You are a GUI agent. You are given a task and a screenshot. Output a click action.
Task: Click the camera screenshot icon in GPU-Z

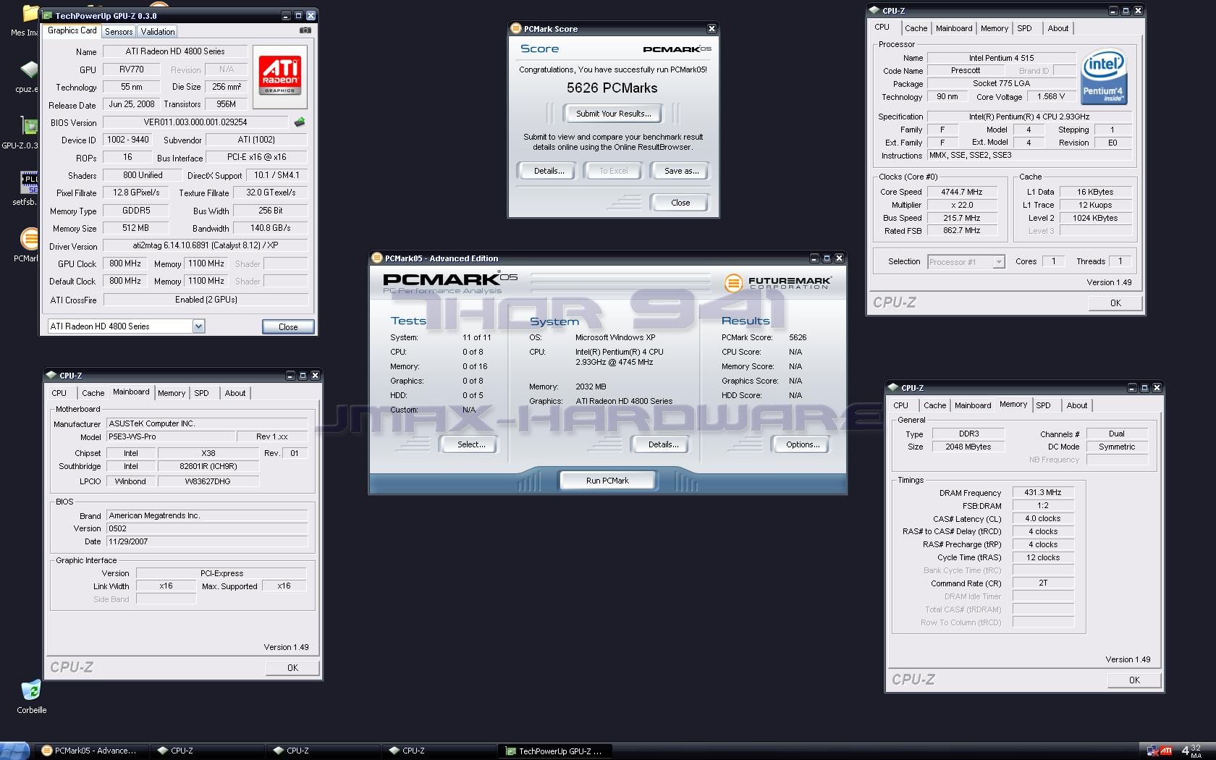[x=305, y=30]
